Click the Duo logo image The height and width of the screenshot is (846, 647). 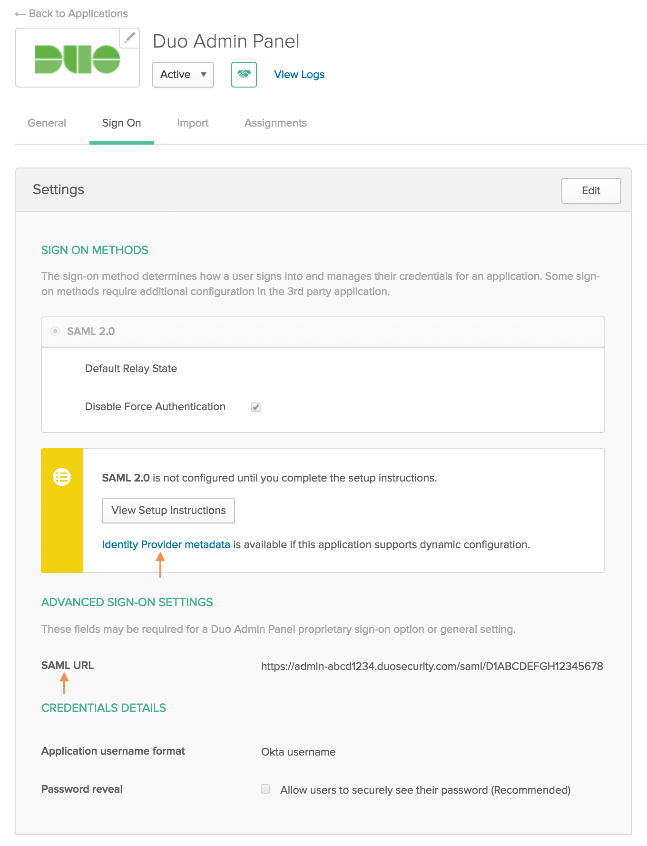click(x=77, y=59)
